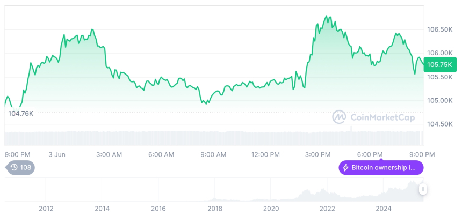The height and width of the screenshot is (215, 462).
Task: Click the 6:00 AM time axis label
Action: (161, 154)
